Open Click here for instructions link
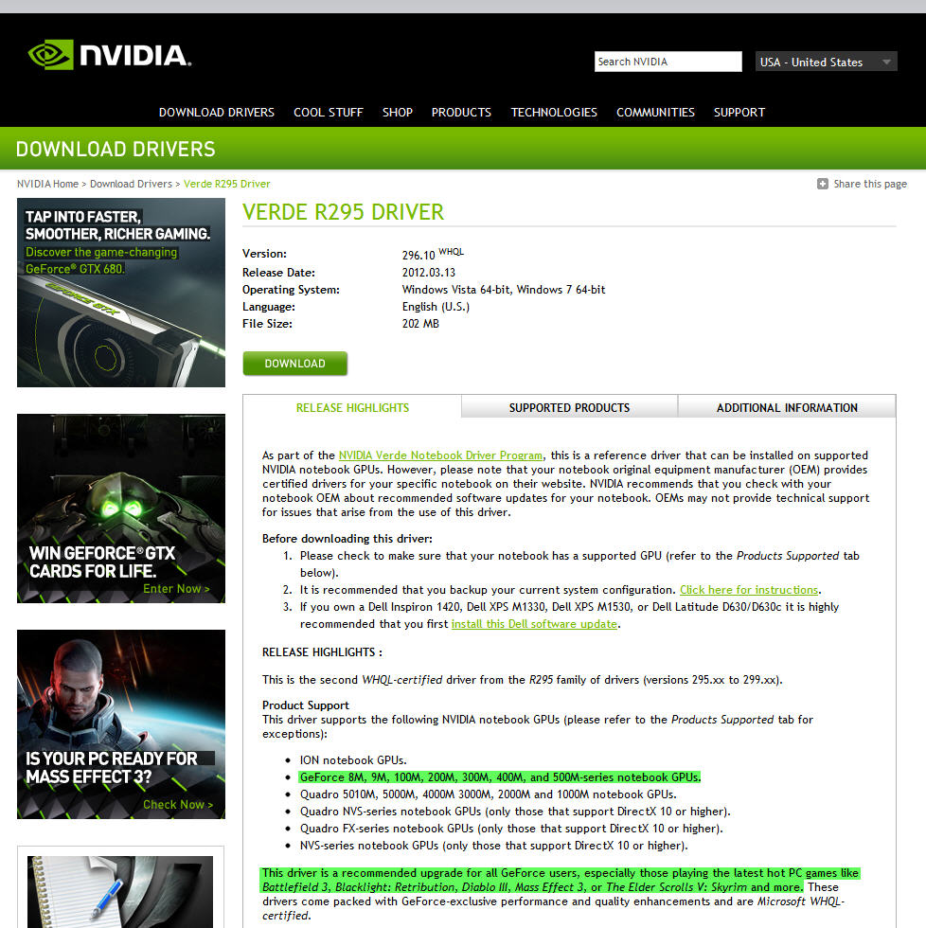Image resolution: width=926 pixels, height=928 pixels. tap(749, 589)
